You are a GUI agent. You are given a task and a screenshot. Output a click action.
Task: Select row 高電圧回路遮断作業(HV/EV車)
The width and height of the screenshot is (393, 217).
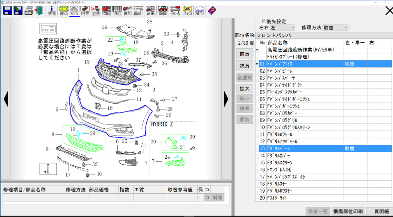[x=326, y=50]
